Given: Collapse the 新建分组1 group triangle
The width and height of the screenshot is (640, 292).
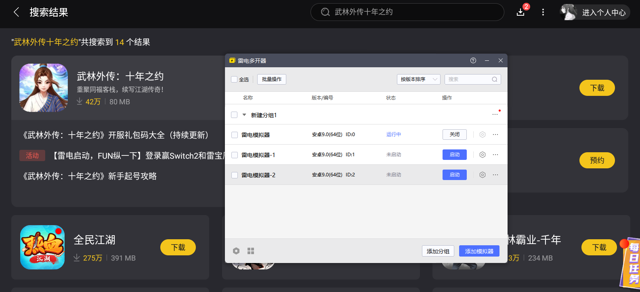Looking at the screenshot, I should (x=244, y=115).
